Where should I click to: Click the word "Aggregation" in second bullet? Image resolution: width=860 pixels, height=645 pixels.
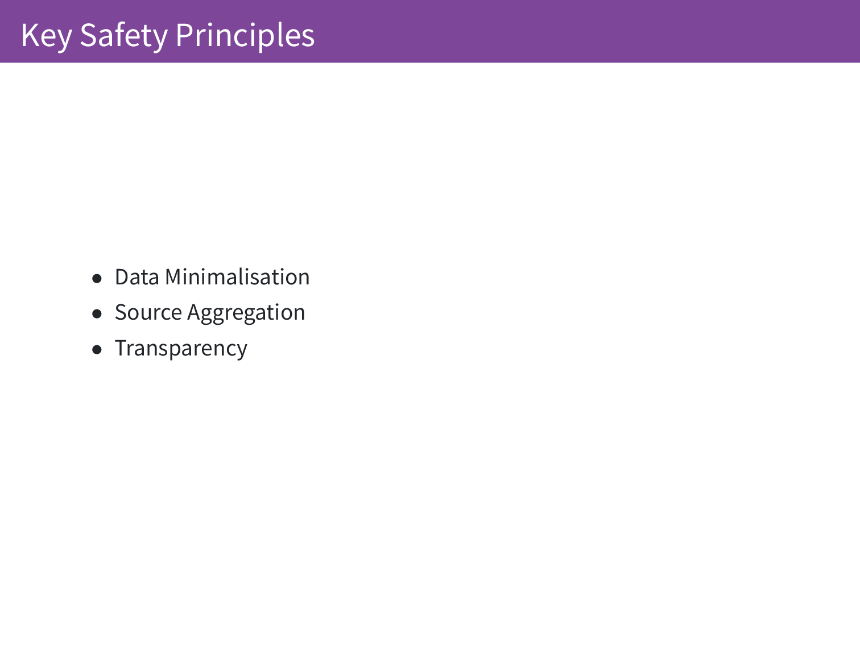pyautogui.click(x=246, y=312)
